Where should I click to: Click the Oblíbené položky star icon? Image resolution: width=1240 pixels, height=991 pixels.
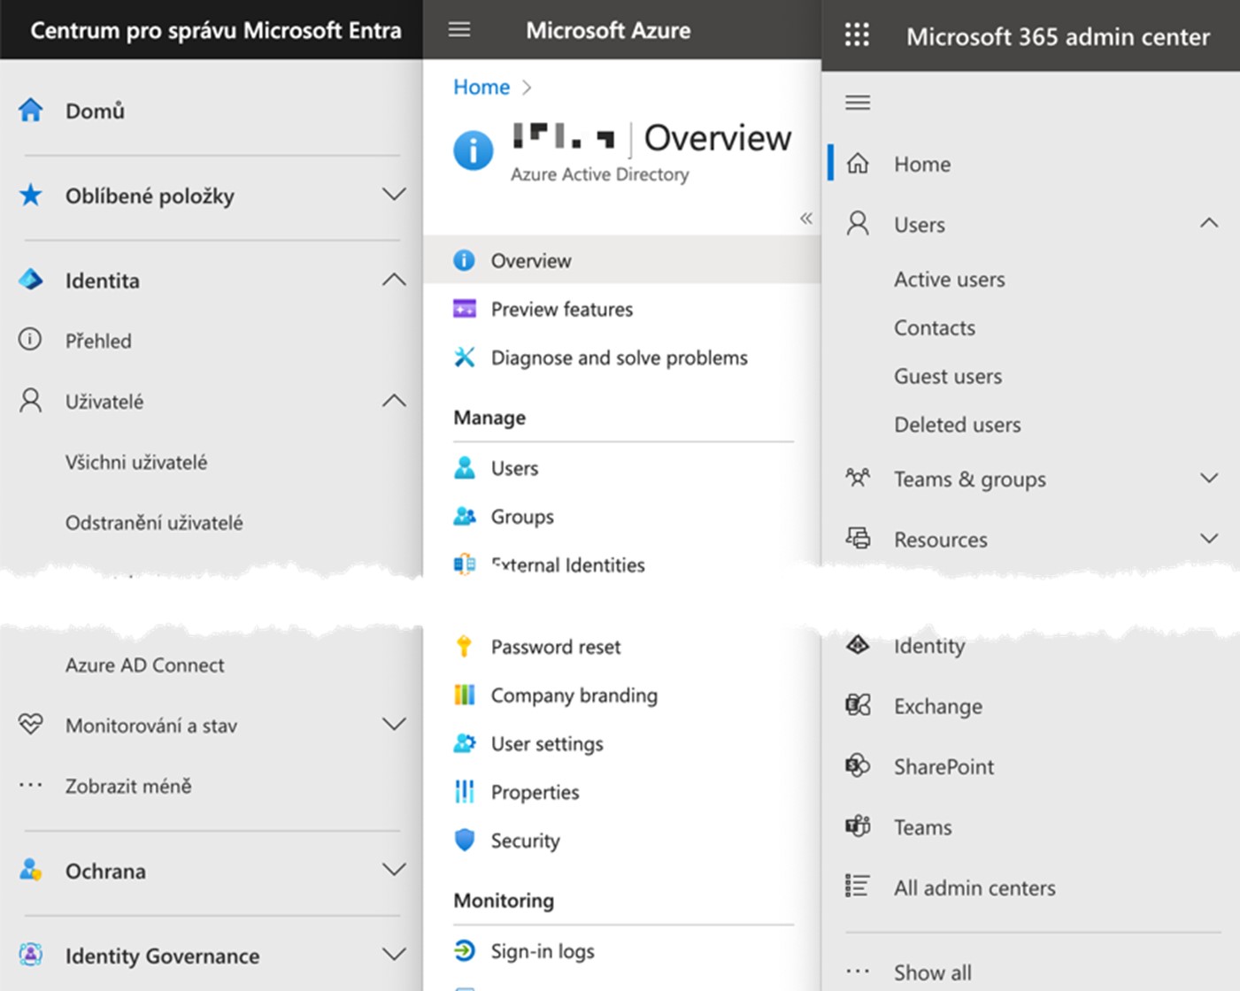coord(31,195)
